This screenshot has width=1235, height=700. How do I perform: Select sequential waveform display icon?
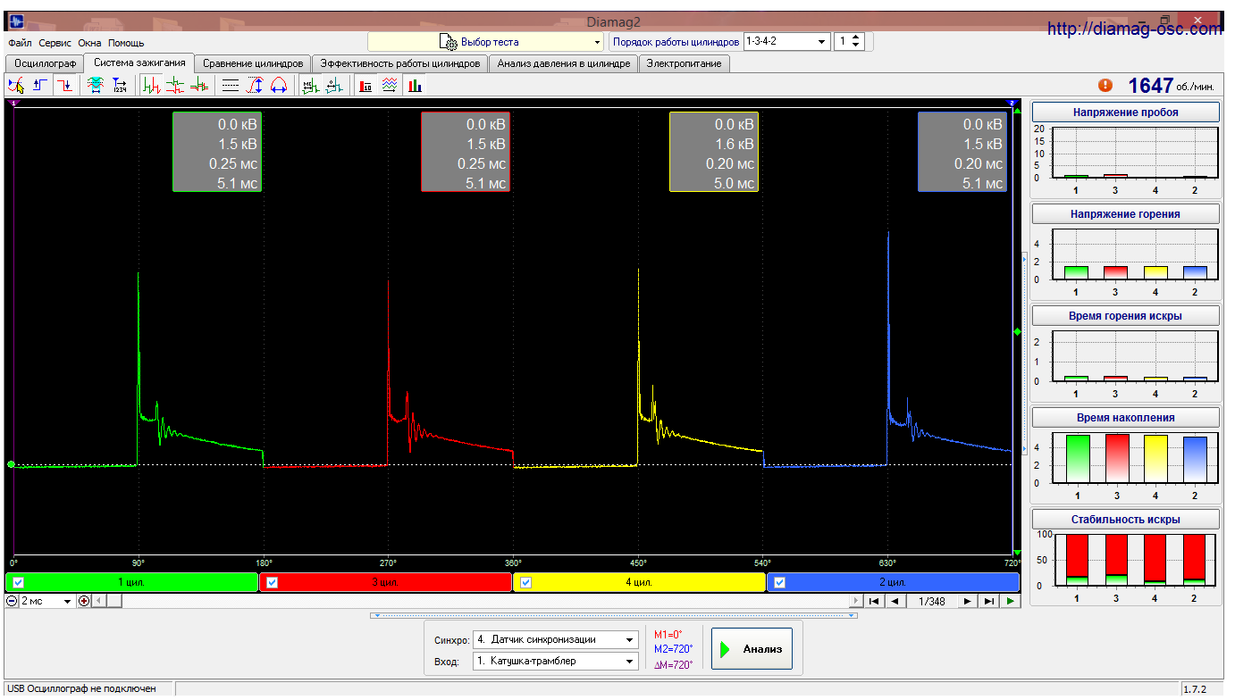pos(152,86)
